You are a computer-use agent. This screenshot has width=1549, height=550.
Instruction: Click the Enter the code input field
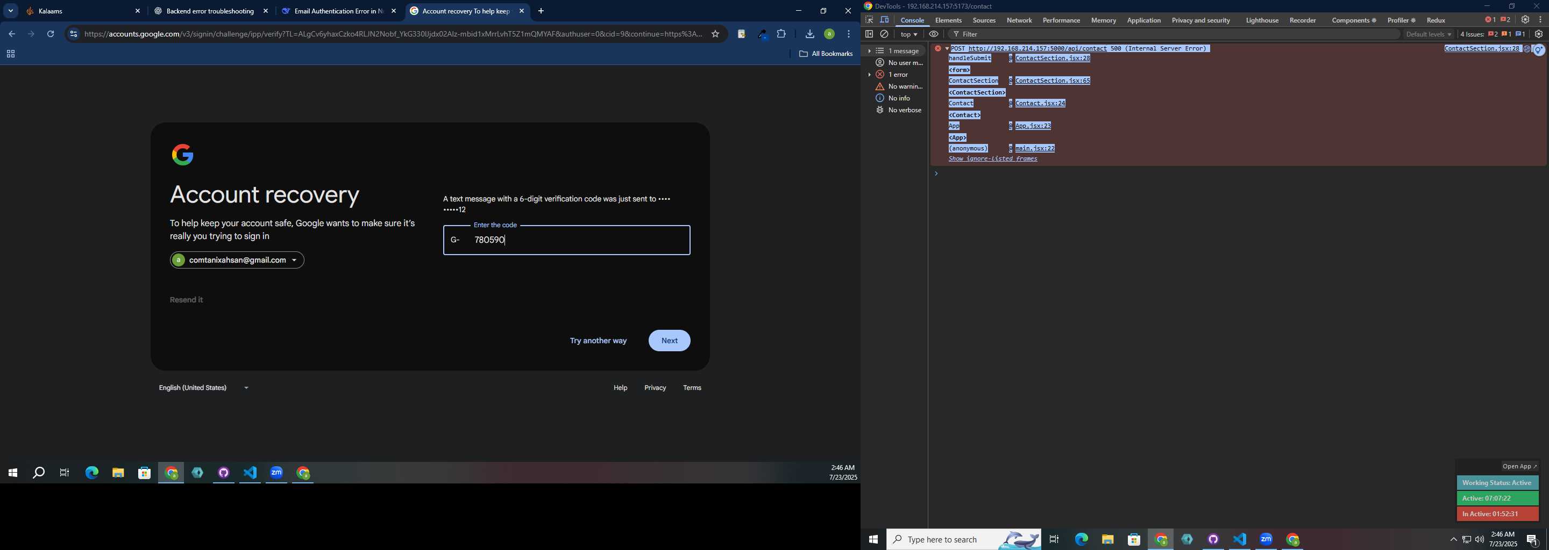coord(566,240)
